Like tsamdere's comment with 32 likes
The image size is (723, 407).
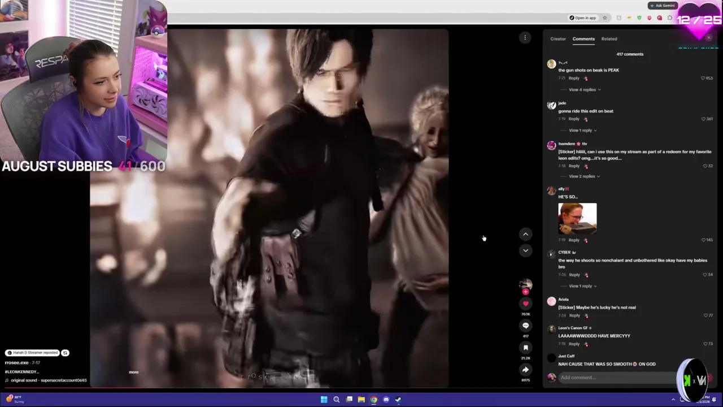704,166
